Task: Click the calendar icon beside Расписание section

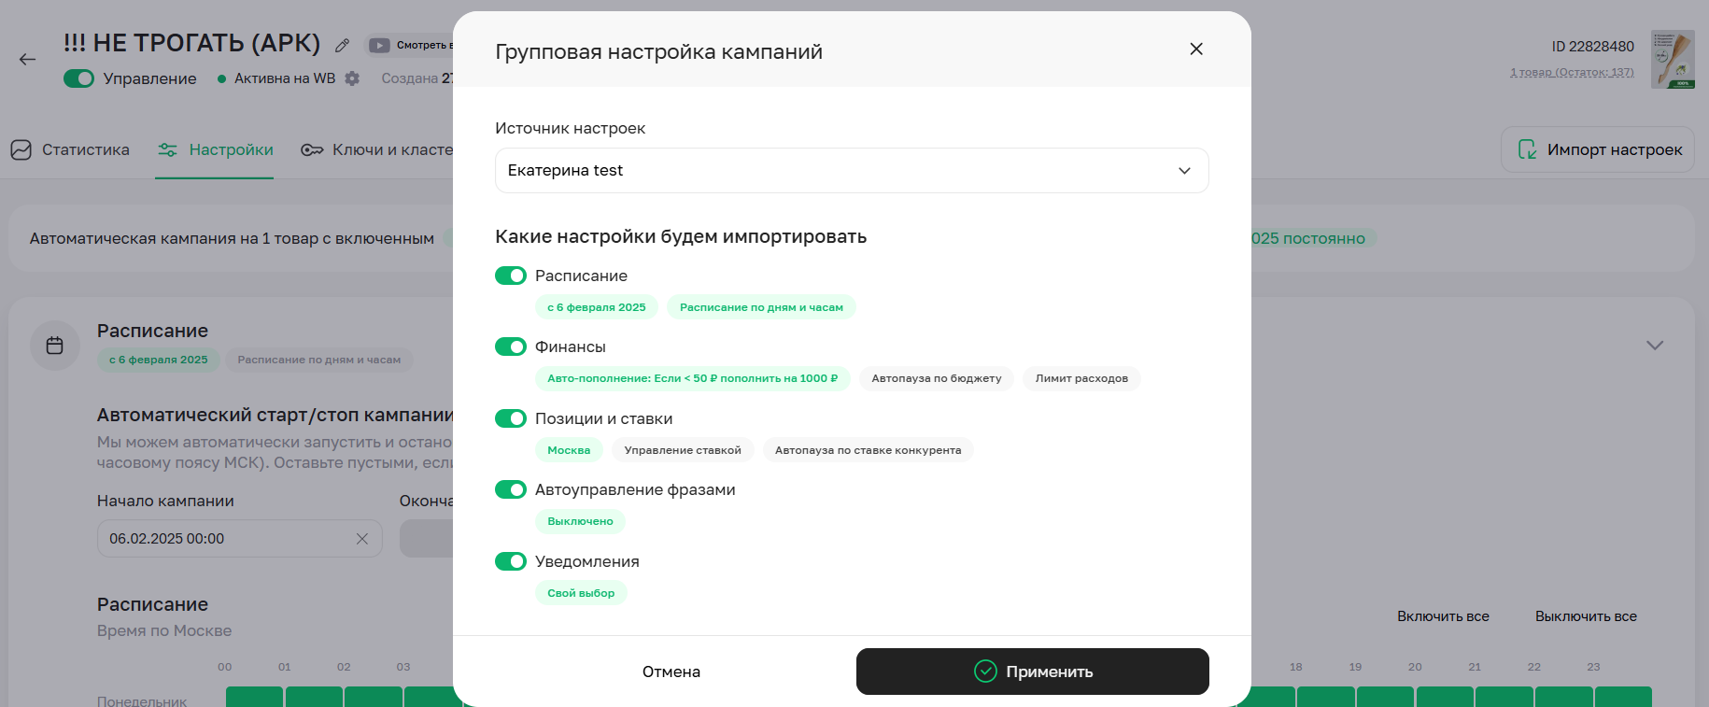Action: coord(55,346)
